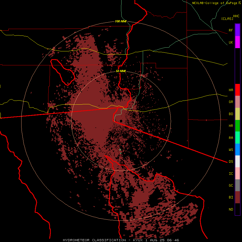
Task: Click the RF purple legend swatch
Action: pos(237,30)
